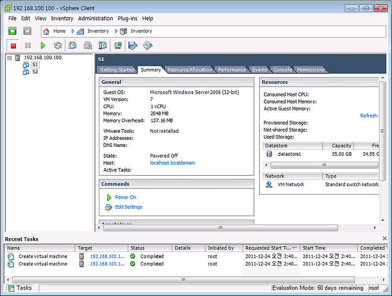Click the Tasks icon in status bar

point(10,288)
